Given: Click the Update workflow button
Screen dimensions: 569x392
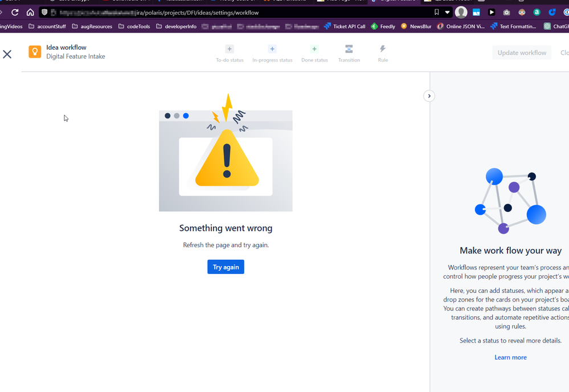Looking at the screenshot, I should 522,52.
